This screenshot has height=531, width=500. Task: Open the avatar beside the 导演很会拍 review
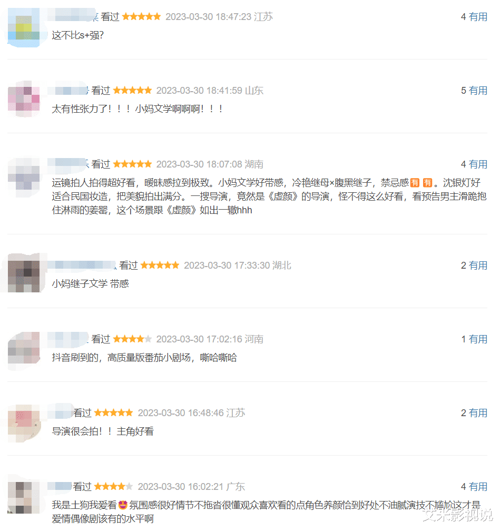[x=24, y=424]
